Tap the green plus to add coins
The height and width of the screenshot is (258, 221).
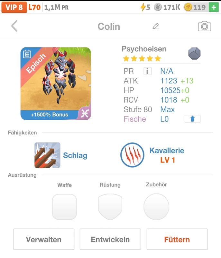tap(213, 7)
